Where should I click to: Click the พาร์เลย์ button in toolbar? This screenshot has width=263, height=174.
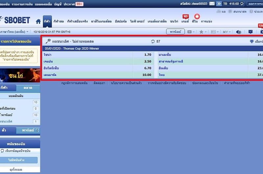coord(176,32)
